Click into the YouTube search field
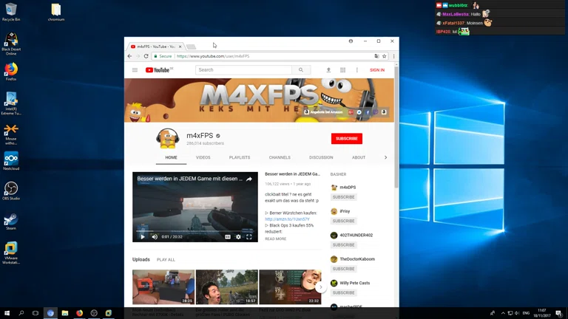 click(243, 70)
